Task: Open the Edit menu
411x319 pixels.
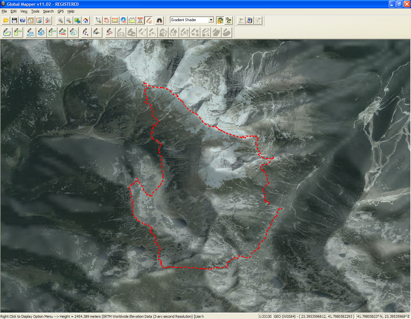Action: (x=13, y=11)
